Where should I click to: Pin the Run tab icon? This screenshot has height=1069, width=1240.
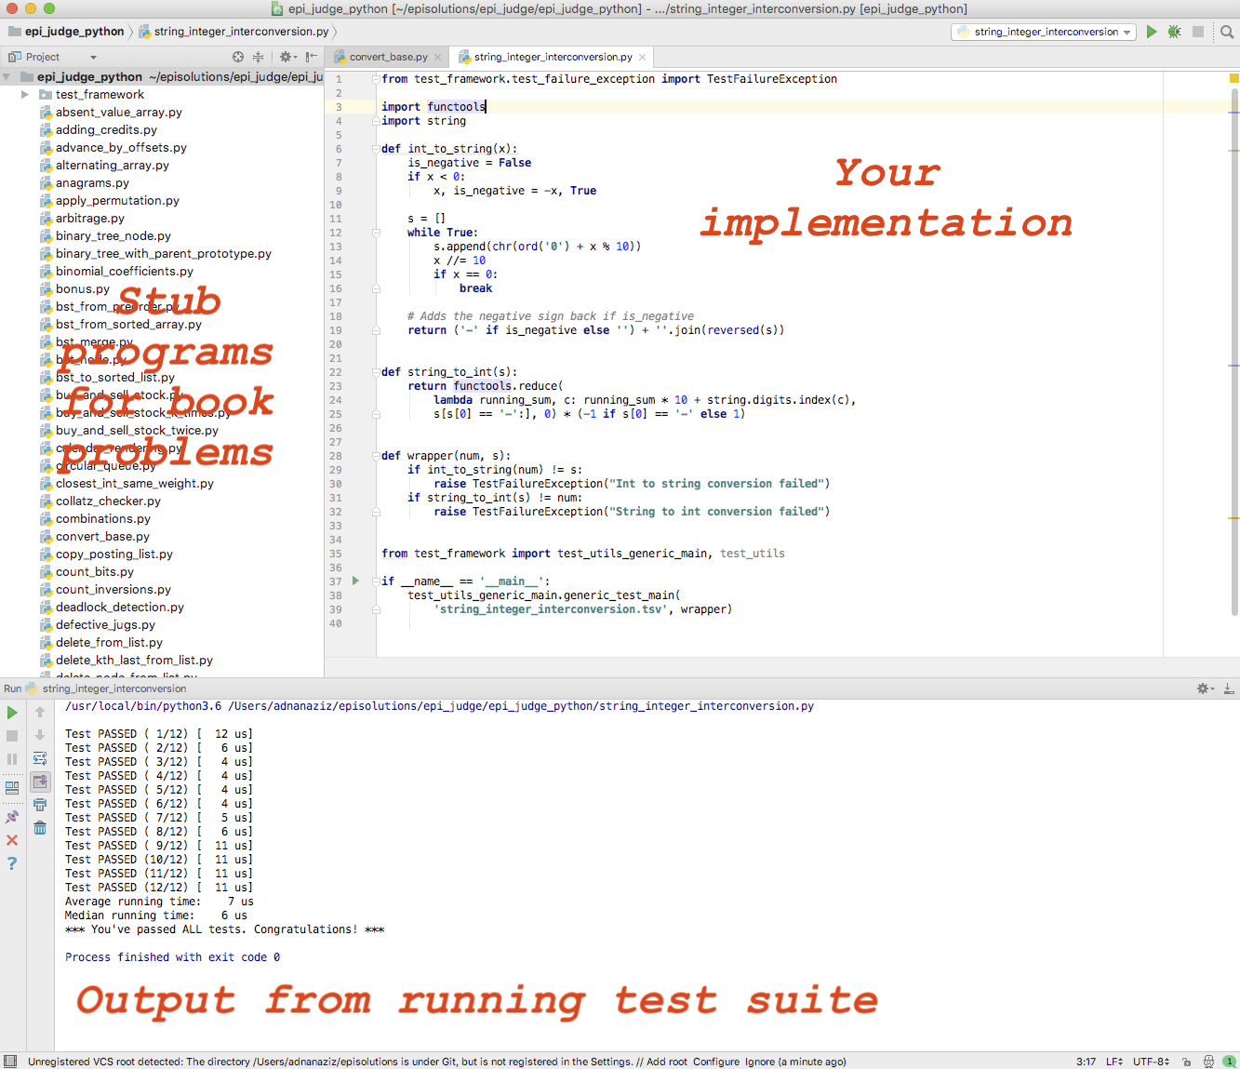click(x=12, y=817)
